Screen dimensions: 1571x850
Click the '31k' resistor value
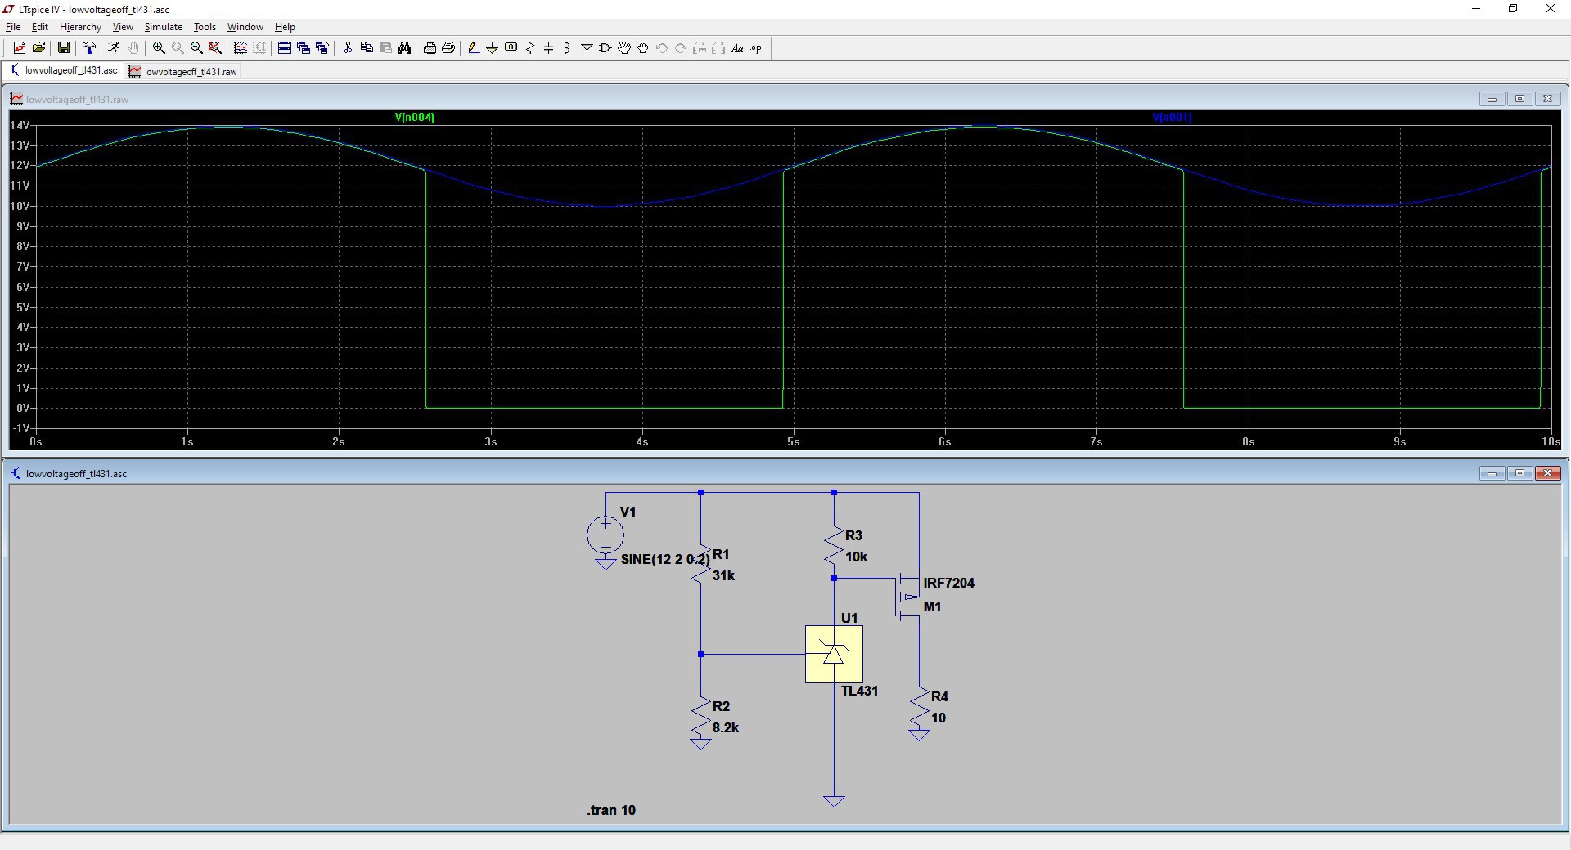tap(723, 575)
